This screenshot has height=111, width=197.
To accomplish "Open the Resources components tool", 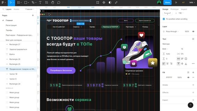I will 46,2.
